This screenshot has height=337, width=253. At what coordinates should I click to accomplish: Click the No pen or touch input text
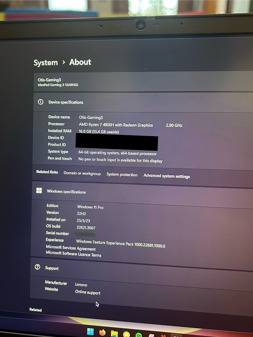[x=120, y=160]
